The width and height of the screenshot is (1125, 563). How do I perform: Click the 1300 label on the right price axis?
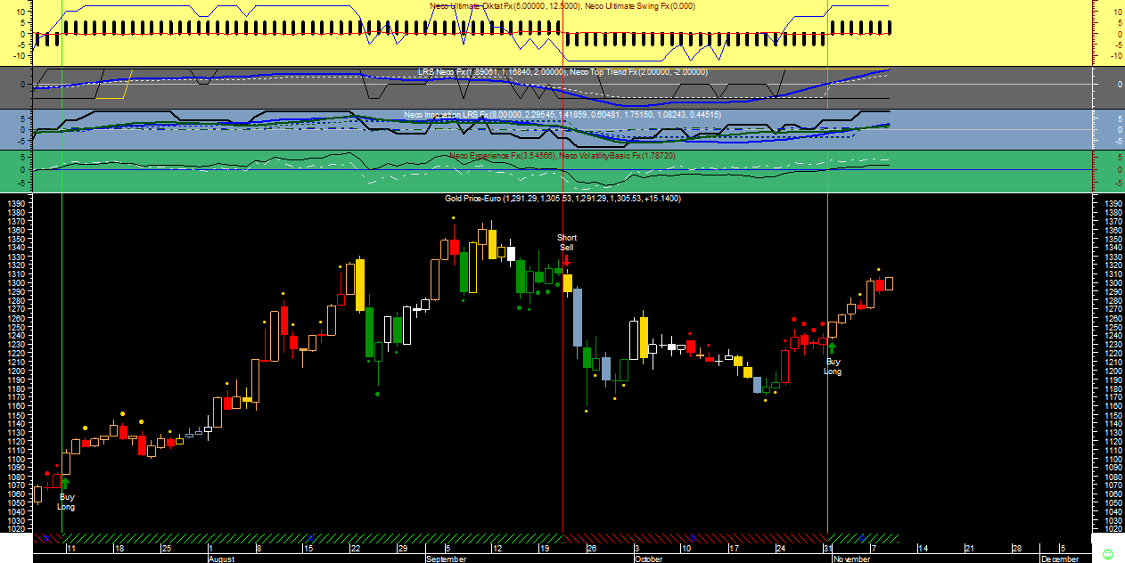[x=1114, y=283]
